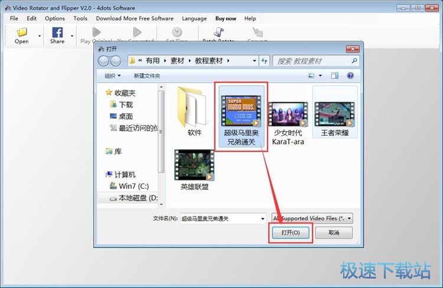Select the 英雄联盟 video file
443x288 pixels.
[x=194, y=170]
